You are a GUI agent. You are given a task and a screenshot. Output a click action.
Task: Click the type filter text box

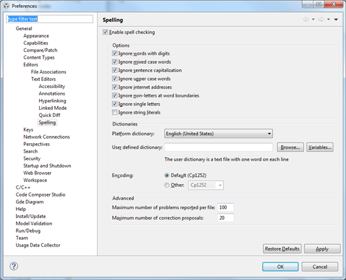50,19
